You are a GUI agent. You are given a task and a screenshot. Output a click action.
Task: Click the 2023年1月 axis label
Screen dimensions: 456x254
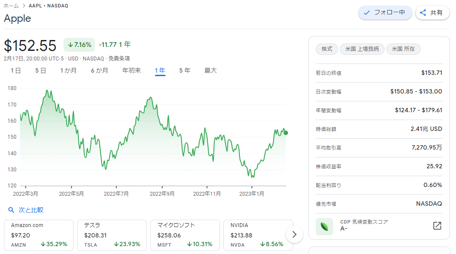tap(252, 194)
